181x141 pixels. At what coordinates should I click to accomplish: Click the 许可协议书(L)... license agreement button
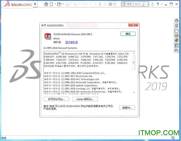(56, 99)
